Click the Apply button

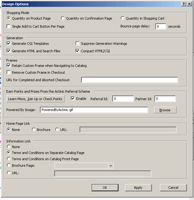138,188
